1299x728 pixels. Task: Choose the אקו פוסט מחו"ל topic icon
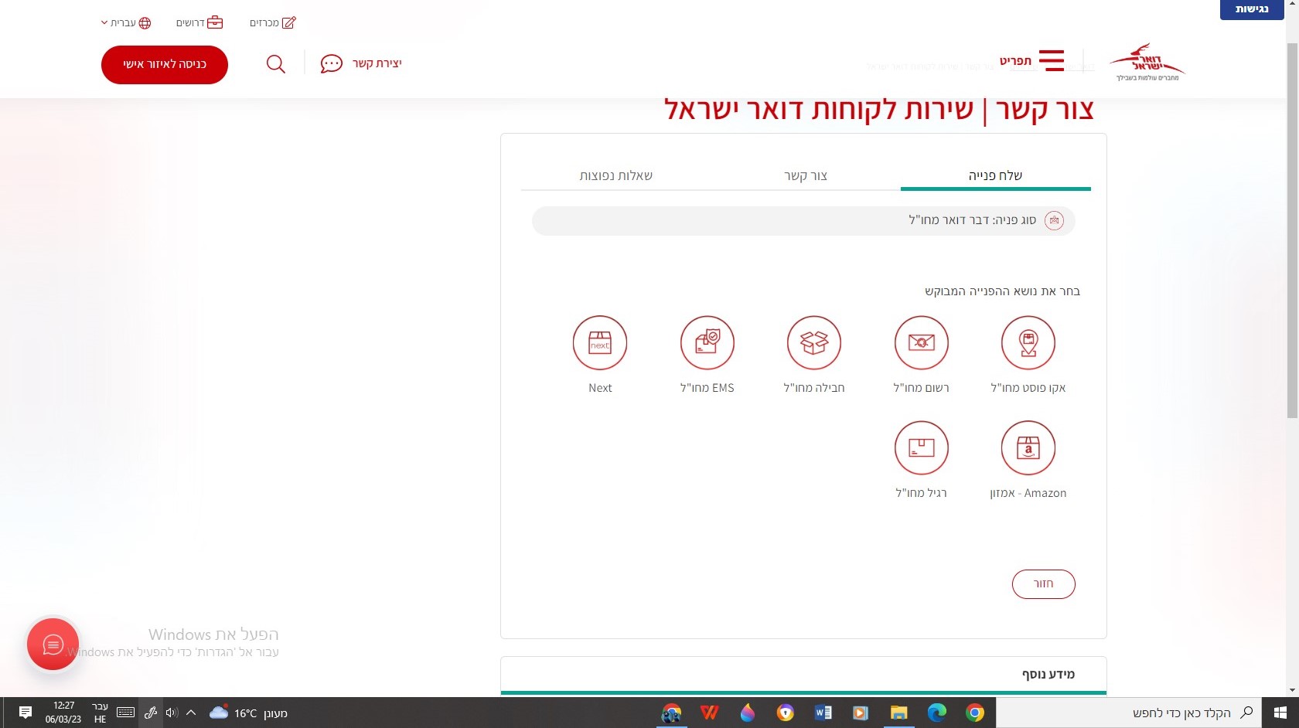click(1028, 342)
